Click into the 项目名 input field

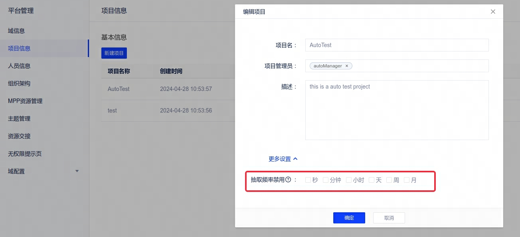[x=397, y=45]
